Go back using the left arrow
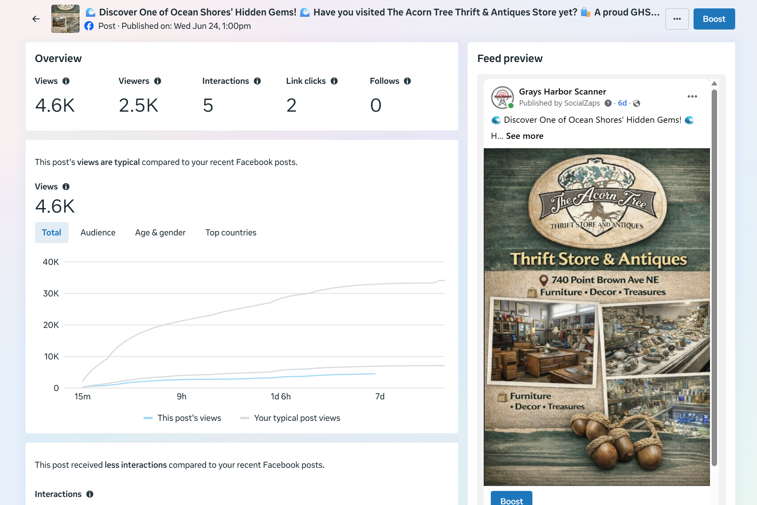Viewport: 757px width, 505px height. [36, 19]
